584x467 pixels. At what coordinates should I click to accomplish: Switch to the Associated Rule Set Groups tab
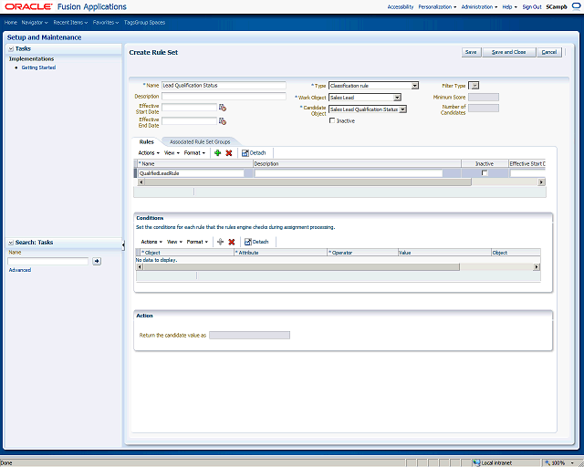pyautogui.click(x=200, y=142)
